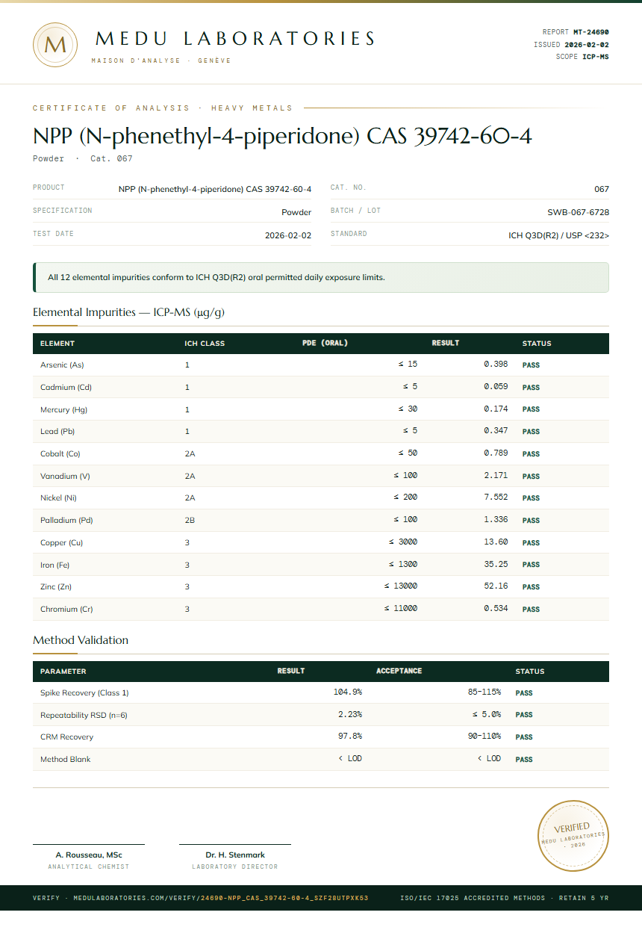This screenshot has width=642, height=933.
Task: Click Zinc (Zn) limit ≤ 13000
Action: coord(401,586)
